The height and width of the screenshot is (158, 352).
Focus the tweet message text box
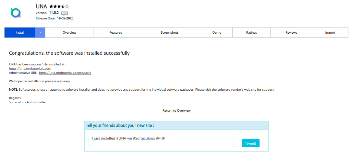pos(161,140)
